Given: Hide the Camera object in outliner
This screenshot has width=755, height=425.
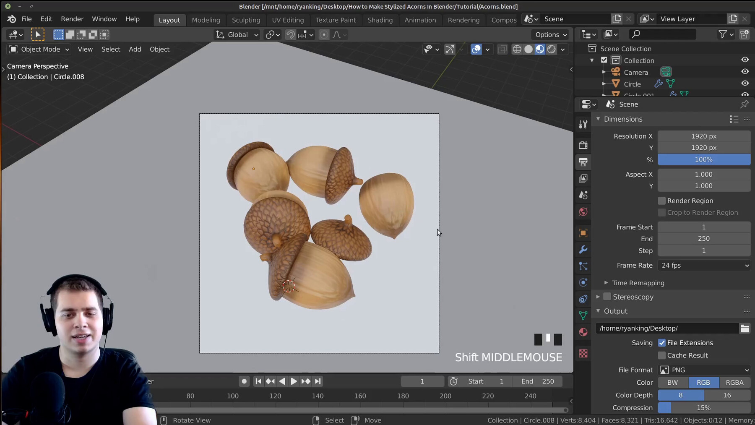Looking at the screenshot, I should [x=745, y=72].
